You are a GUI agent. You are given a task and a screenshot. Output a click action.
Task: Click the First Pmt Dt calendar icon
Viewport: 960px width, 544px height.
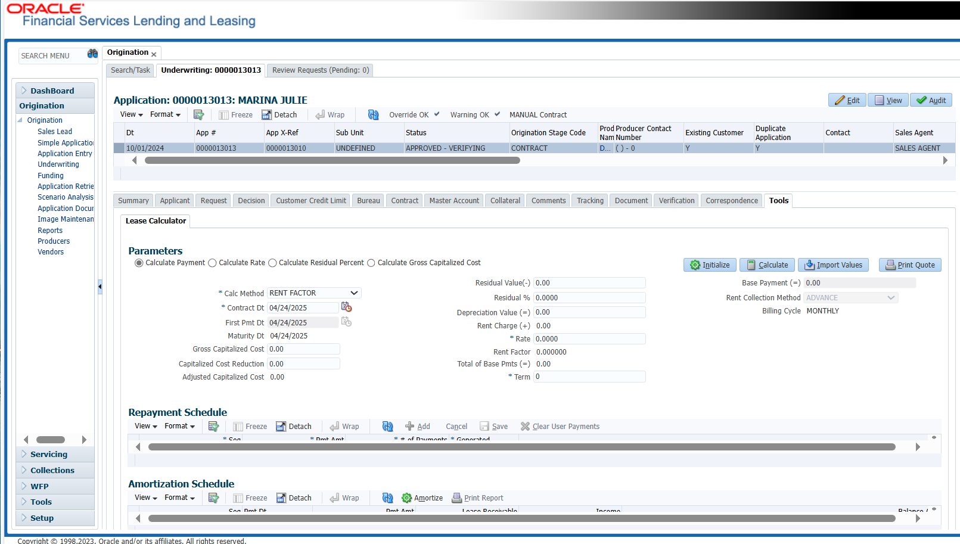click(x=346, y=322)
